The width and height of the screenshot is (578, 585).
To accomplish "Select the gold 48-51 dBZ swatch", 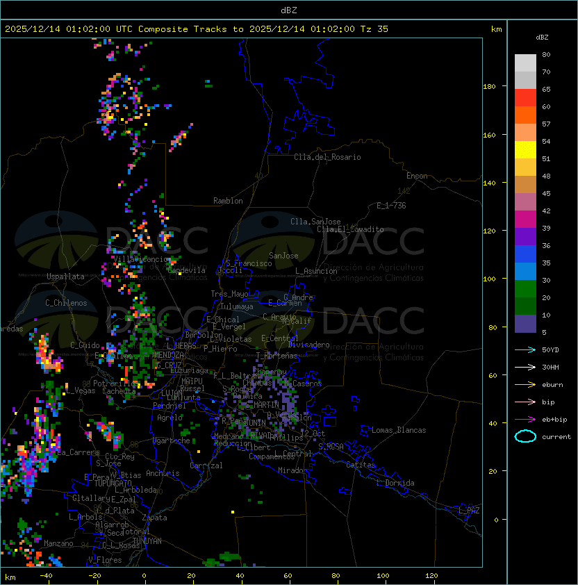I will 525,167.
